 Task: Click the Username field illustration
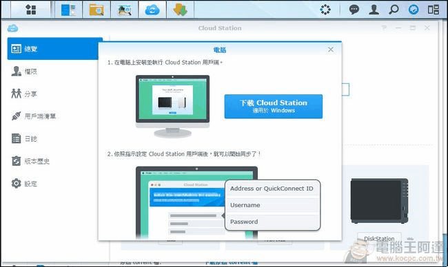pyautogui.click(x=272, y=205)
